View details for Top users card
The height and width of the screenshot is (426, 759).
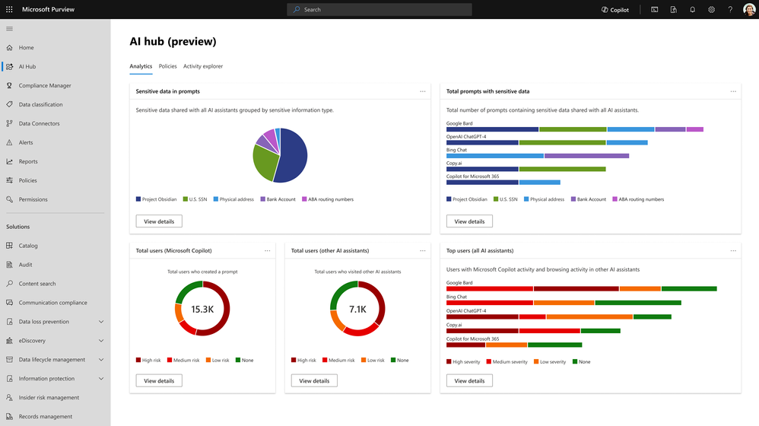[469, 380]
